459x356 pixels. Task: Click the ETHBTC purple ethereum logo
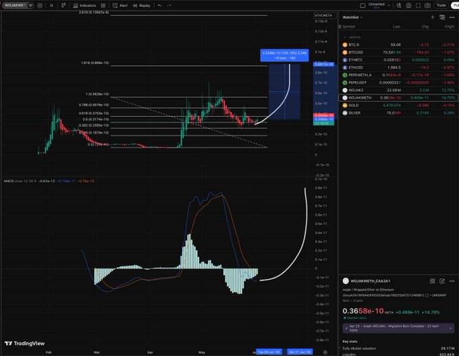pyautogui.click(x=345, y=60)
